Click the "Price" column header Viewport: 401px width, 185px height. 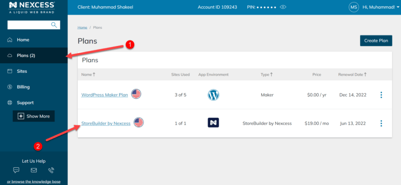(x=317, y=74)
